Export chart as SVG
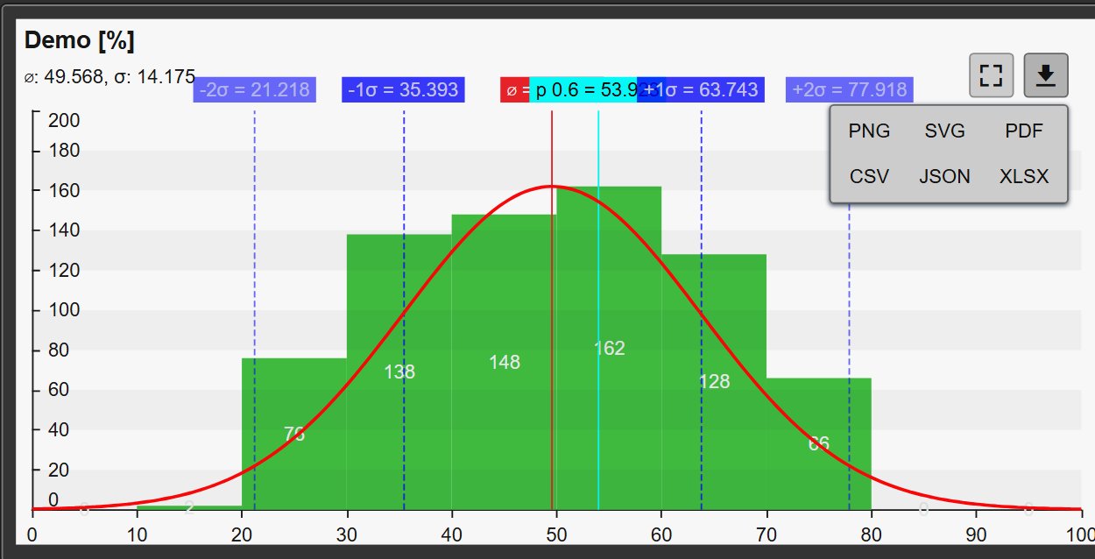 click(945, 131)
